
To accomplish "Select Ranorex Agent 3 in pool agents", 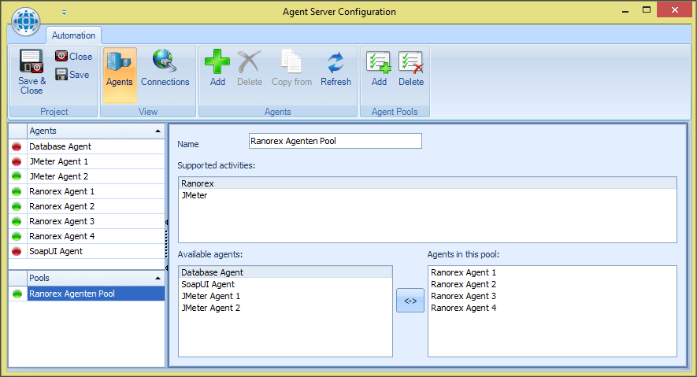I will 552,296.
